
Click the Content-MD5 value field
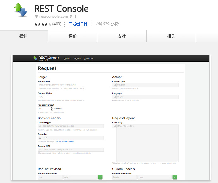[x=73, y=150]
